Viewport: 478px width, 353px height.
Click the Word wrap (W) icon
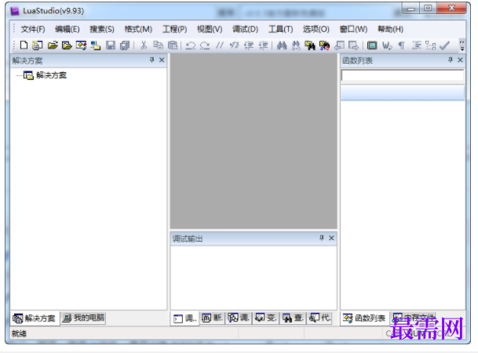point(387,45)
